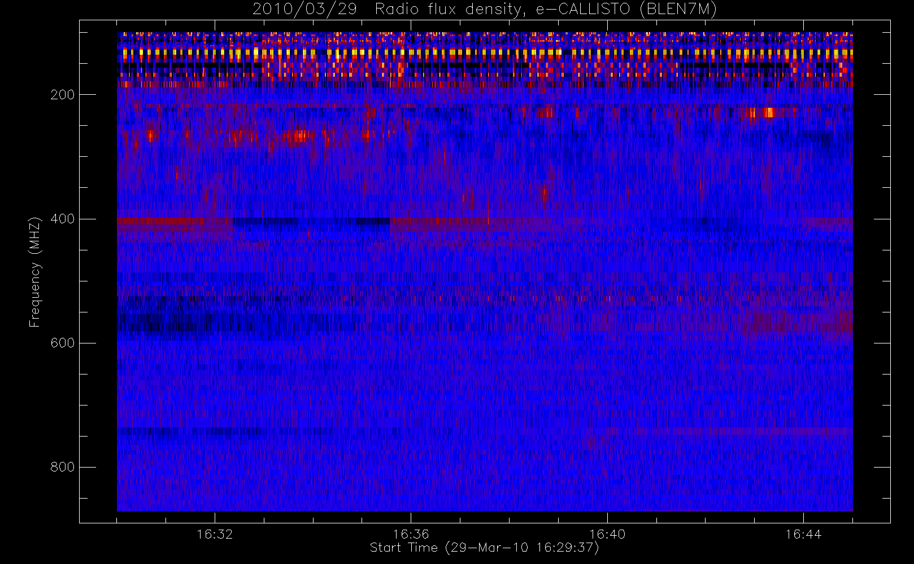This screenshot has width=914, height=564.
Task: Click the plot title "Radio flux density, e-CALLISTO (BLEN7M)"
Action: (546, 10)
